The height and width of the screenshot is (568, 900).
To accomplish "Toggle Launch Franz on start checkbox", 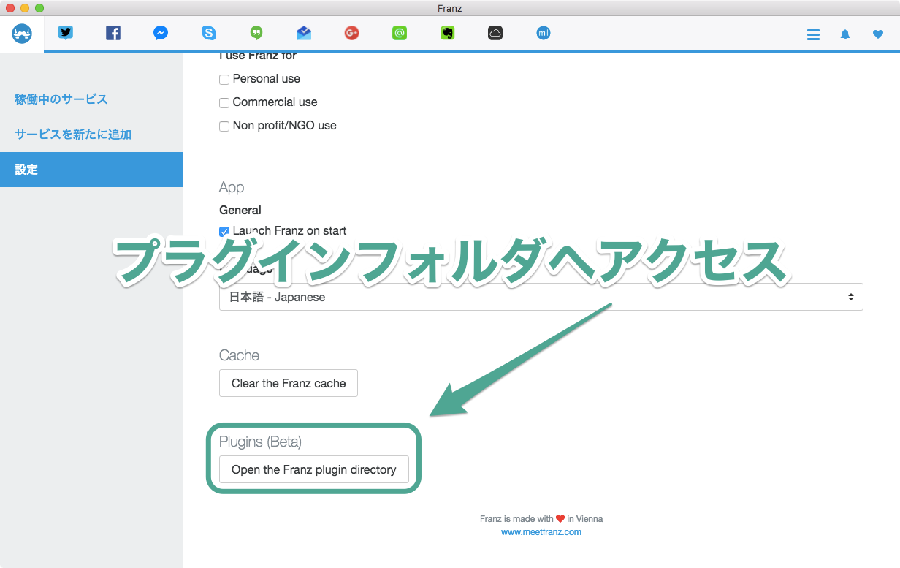I will 224,231.
